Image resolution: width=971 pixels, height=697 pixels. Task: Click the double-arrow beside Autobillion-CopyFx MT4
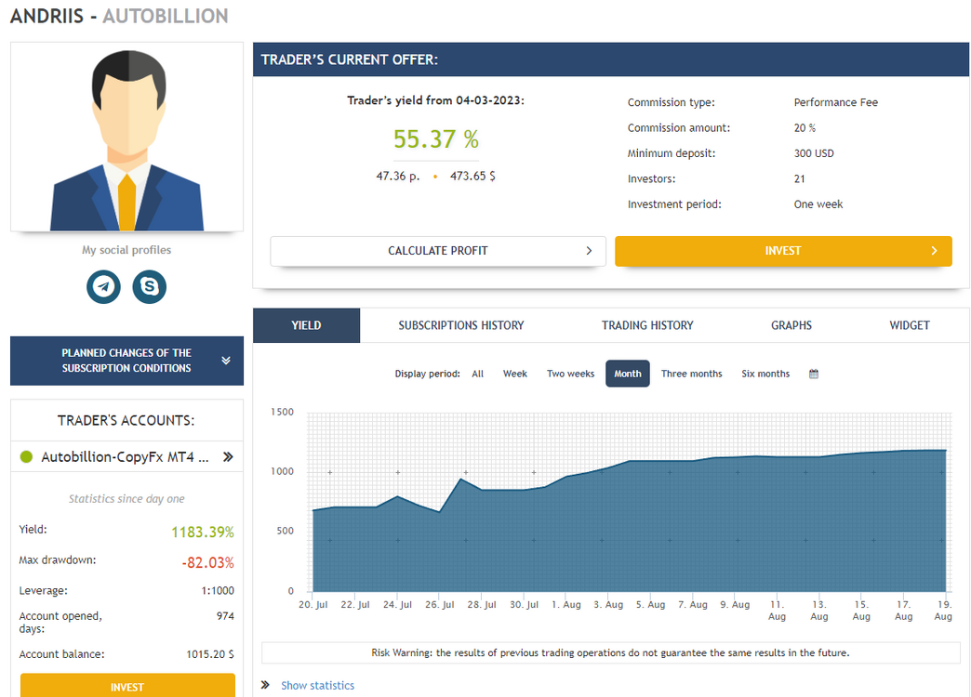228,457
